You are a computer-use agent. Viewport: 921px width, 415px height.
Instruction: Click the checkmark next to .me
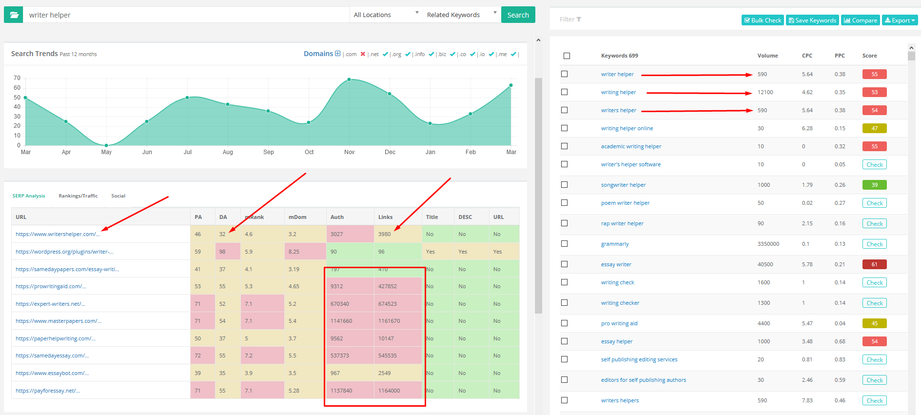pos(513,54)
